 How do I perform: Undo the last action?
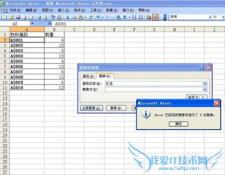click(98, 17)
